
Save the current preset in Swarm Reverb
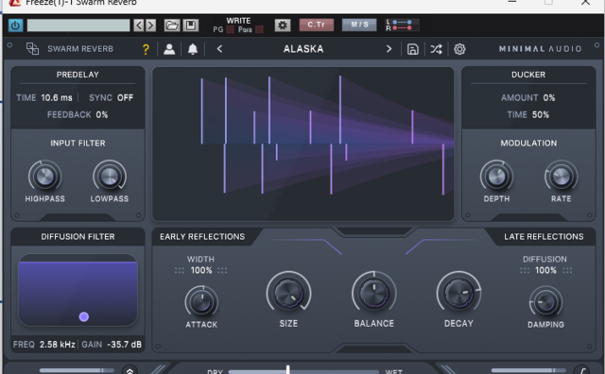pos(413,49)
